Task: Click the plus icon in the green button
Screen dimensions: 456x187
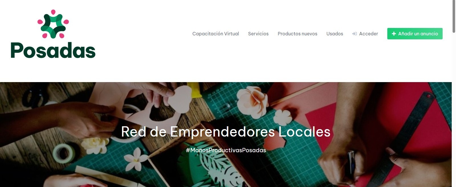Action: tap(394, 34)
